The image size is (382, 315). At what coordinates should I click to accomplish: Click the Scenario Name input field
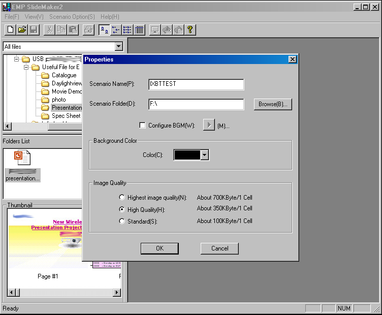tap(196, 84)
